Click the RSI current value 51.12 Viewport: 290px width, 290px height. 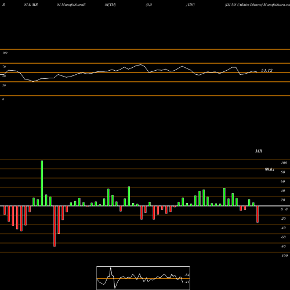[x=267, y=71]
